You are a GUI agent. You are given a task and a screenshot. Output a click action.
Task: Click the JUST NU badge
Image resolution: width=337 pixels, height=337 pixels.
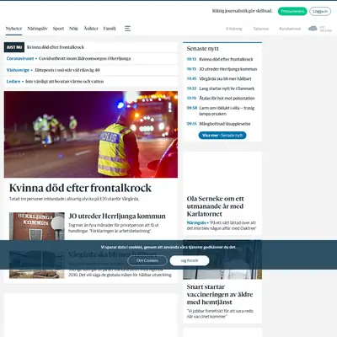pos(14,47)
